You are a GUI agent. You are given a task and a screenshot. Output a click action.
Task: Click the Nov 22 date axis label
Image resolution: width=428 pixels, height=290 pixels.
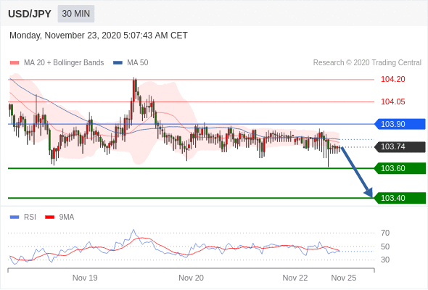pyautogui.click(x=295, y=278)
